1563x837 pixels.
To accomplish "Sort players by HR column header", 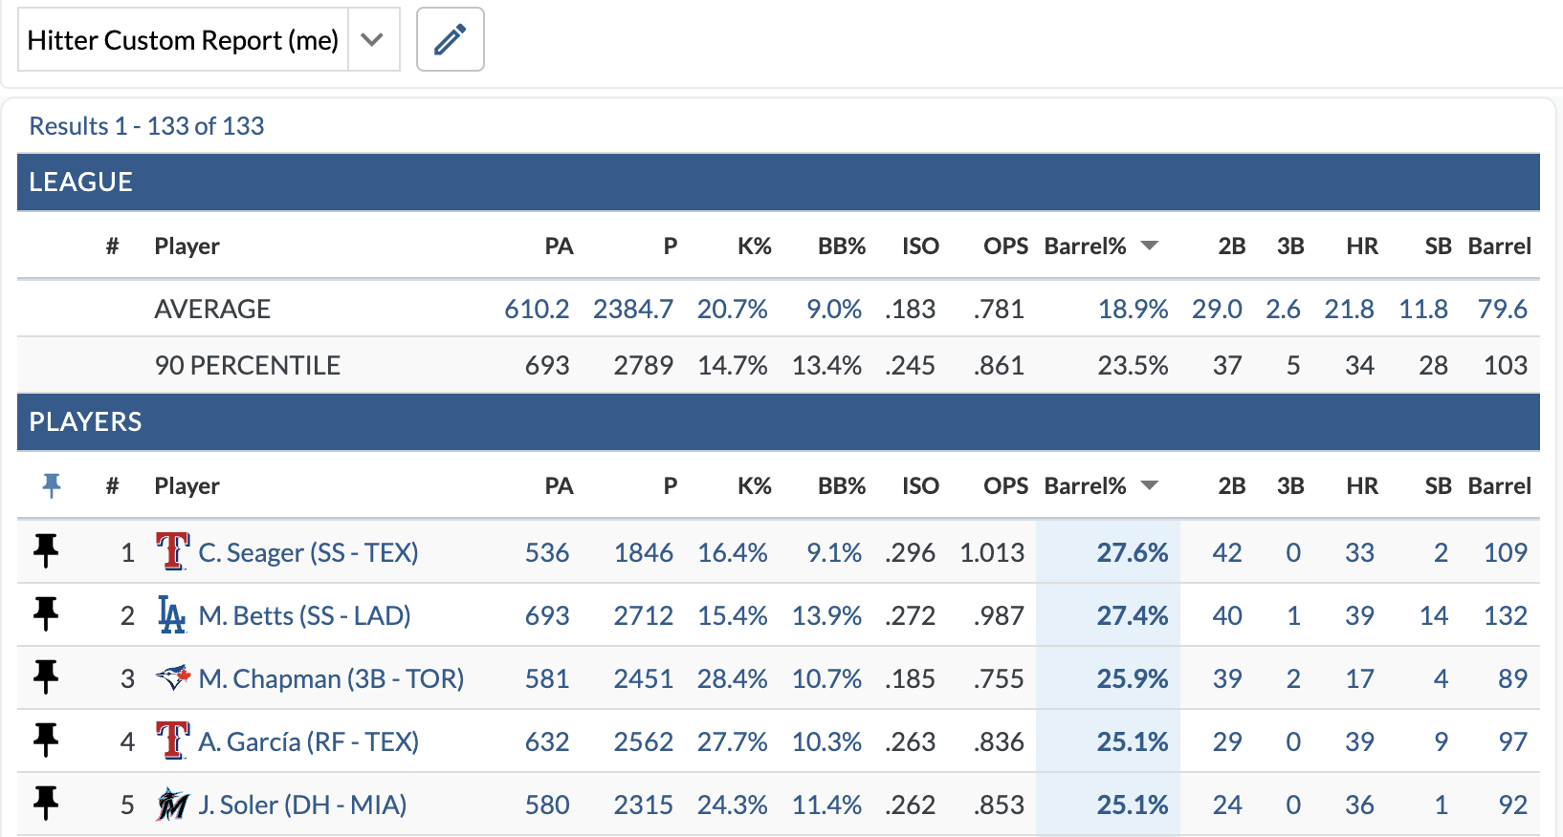I will [x=1362, y=486].
